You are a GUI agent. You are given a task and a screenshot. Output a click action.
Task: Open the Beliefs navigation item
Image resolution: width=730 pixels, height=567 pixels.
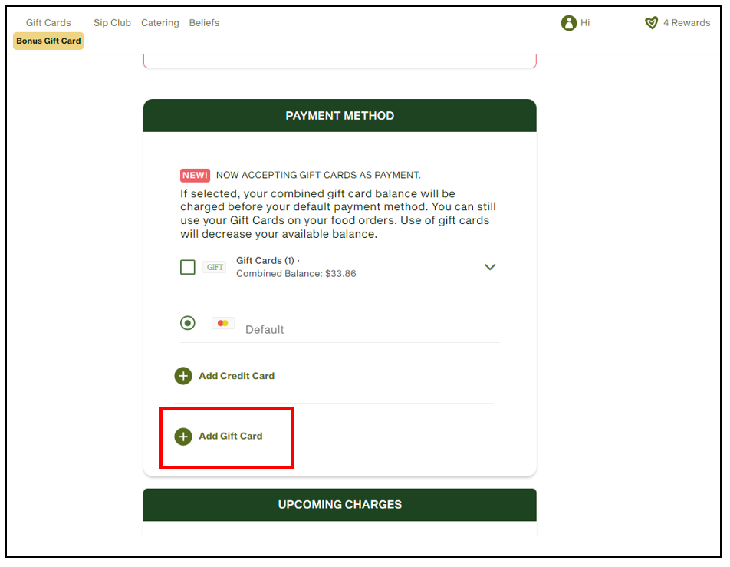[204, 22]
